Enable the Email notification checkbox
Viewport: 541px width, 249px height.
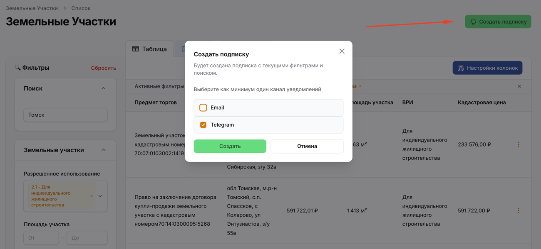[x=203, y=107]
